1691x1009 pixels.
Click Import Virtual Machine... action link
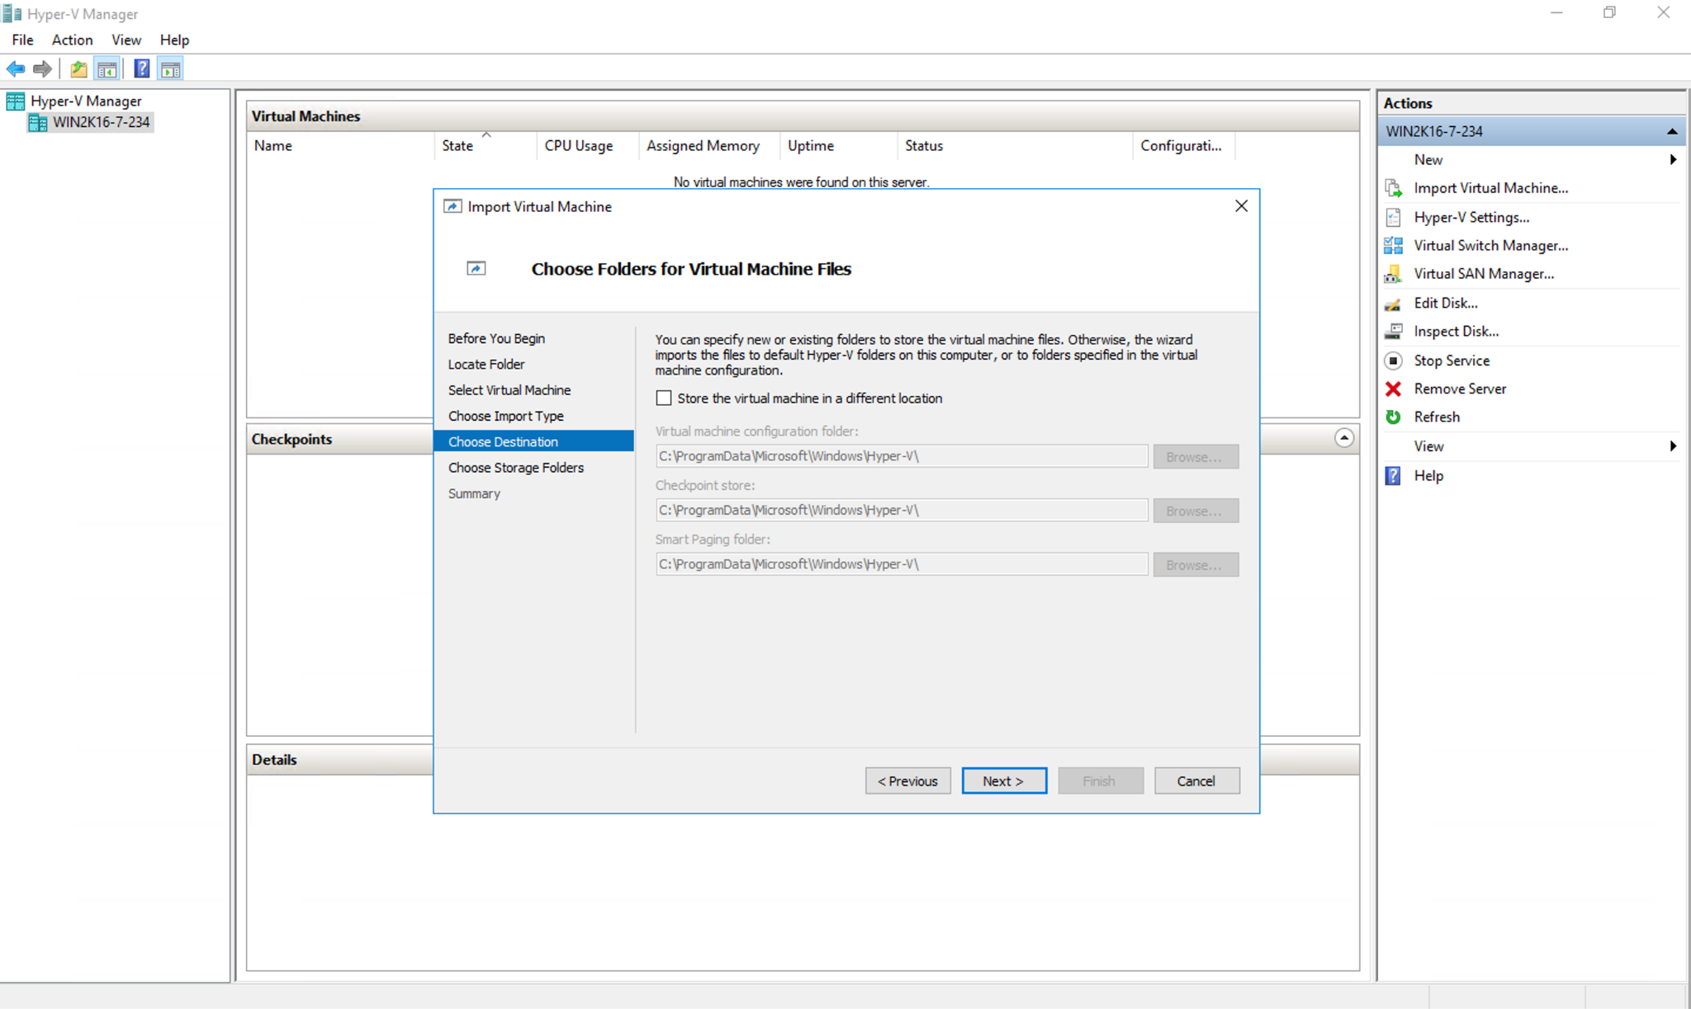click(x=1490, y=188)
